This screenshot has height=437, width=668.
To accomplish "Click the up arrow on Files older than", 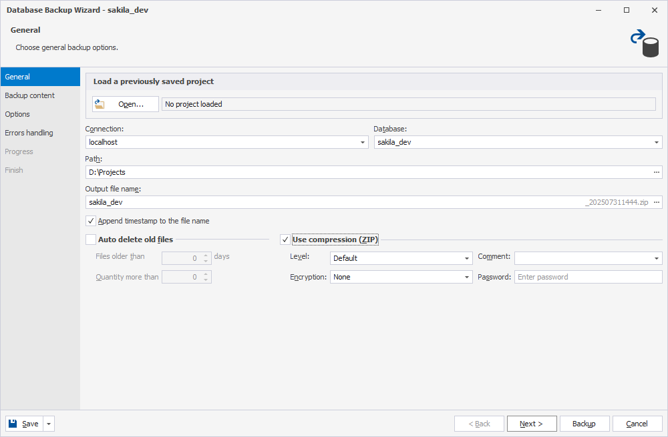I will [x=205, y=254].
